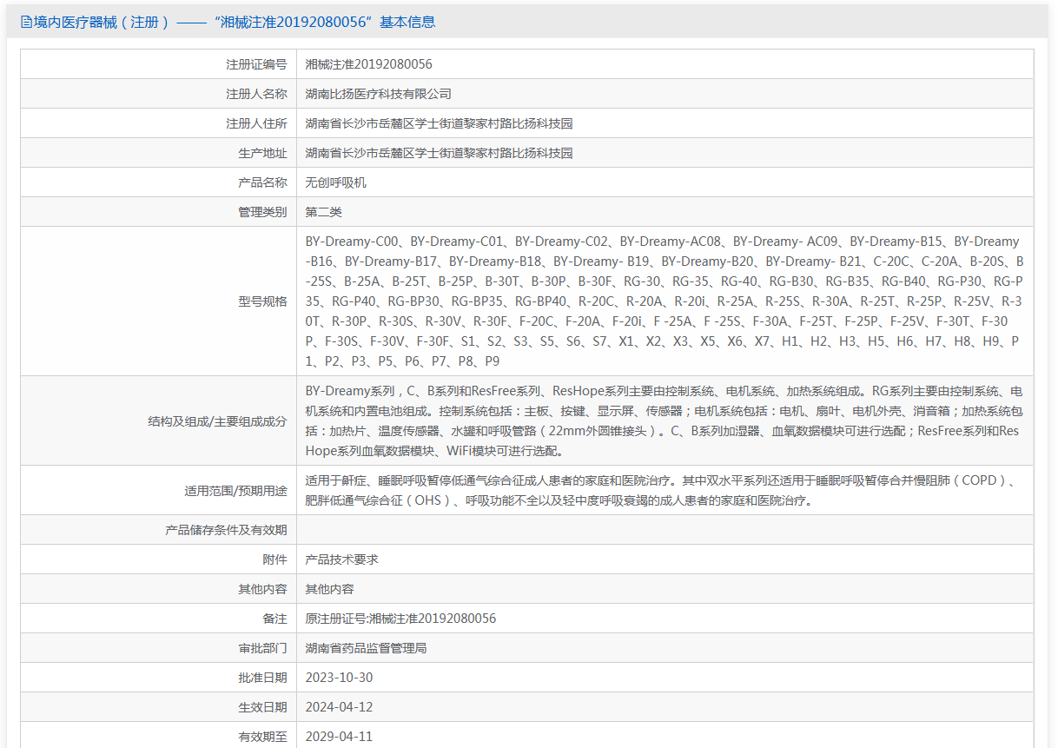The image size is (1058, 748).
Task: Click the intended use text starting 适用于鼾症
Action: [660, 491]
